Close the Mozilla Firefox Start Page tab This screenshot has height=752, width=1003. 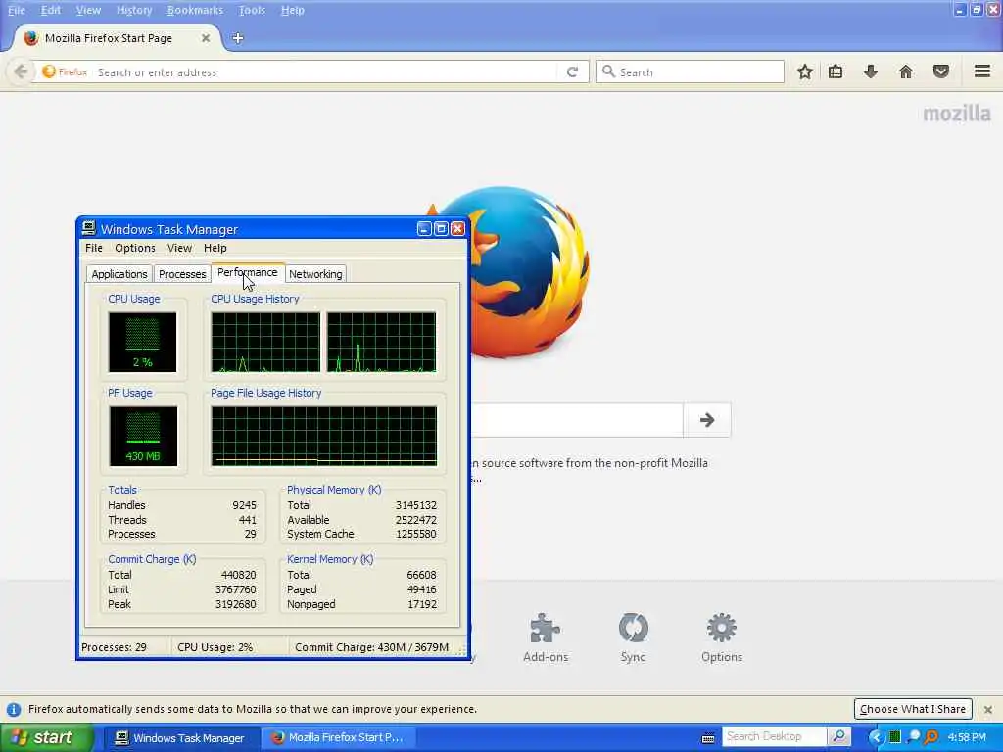pos(206,38)
